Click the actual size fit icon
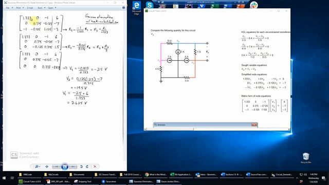This screenshot has width=329, height=185. pos(47,166)
